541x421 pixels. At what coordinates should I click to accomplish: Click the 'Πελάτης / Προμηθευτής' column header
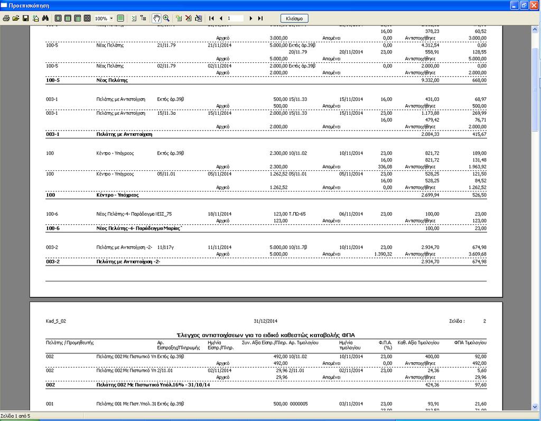70,343
